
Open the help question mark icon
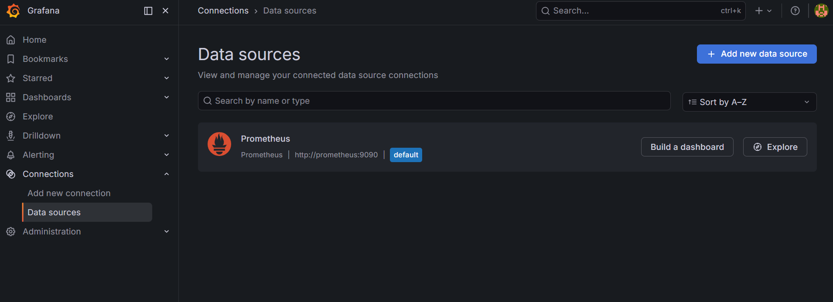point(795,11)
